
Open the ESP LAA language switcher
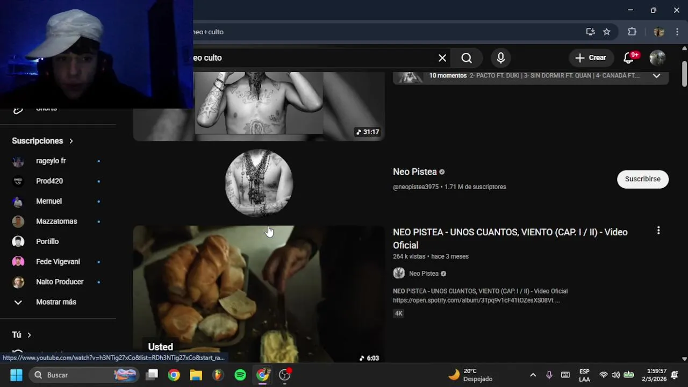click(584, 375)
